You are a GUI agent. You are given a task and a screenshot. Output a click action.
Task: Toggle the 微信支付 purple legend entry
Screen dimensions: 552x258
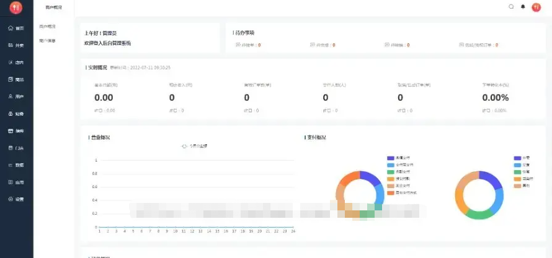[x=399, y=158]
